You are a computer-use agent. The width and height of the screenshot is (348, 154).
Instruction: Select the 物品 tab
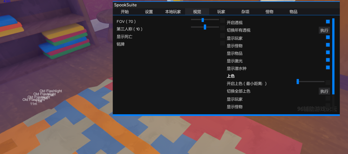(293, 12)
